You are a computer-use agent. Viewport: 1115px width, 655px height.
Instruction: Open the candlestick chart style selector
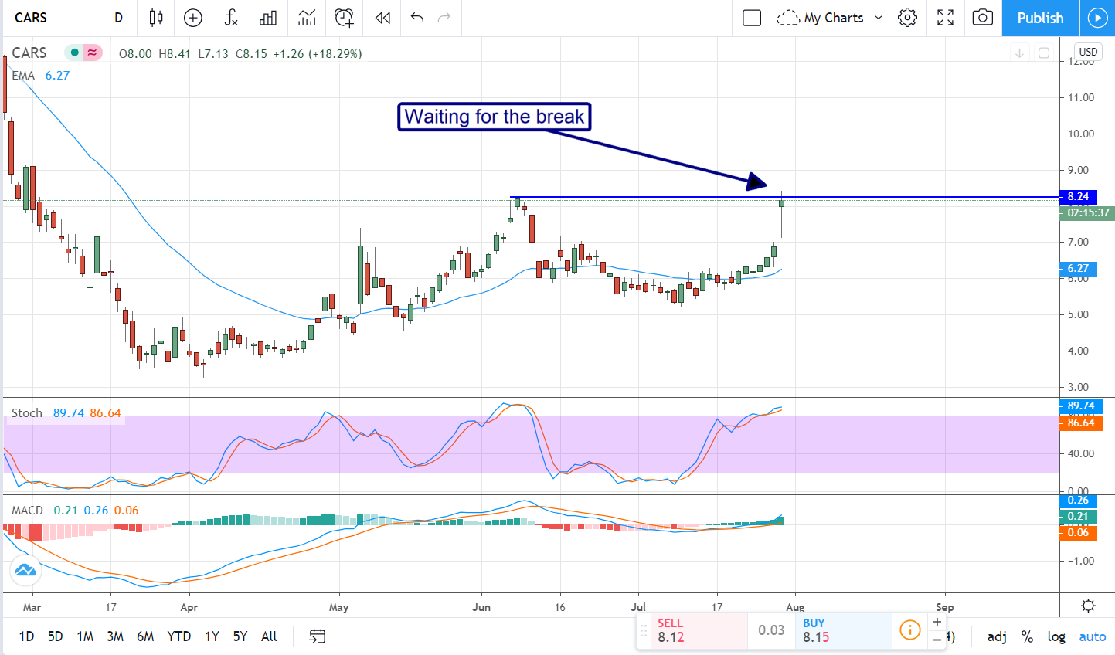[156, 18]
